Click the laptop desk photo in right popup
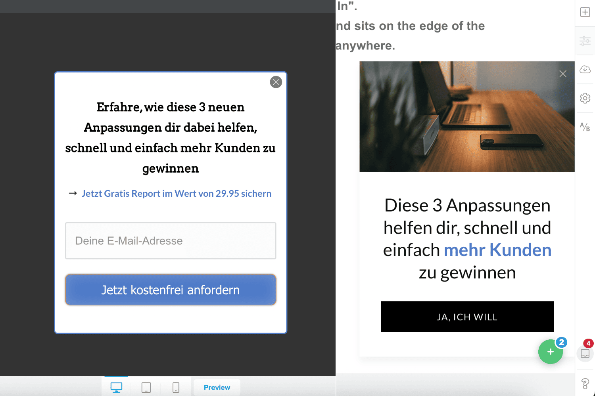The height and width of the screenshot is (396, 595). [x=467, y=116]
